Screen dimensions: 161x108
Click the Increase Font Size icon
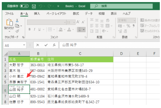point(78,22)
